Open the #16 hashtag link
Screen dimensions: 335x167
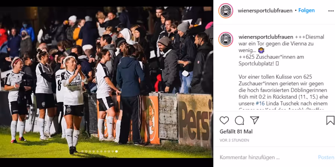tap(260, 104)
